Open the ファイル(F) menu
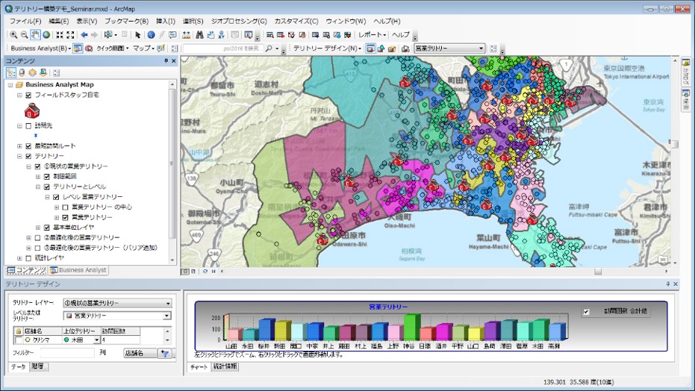This screenshot has width=695, height=391. [x=25, y=21]
